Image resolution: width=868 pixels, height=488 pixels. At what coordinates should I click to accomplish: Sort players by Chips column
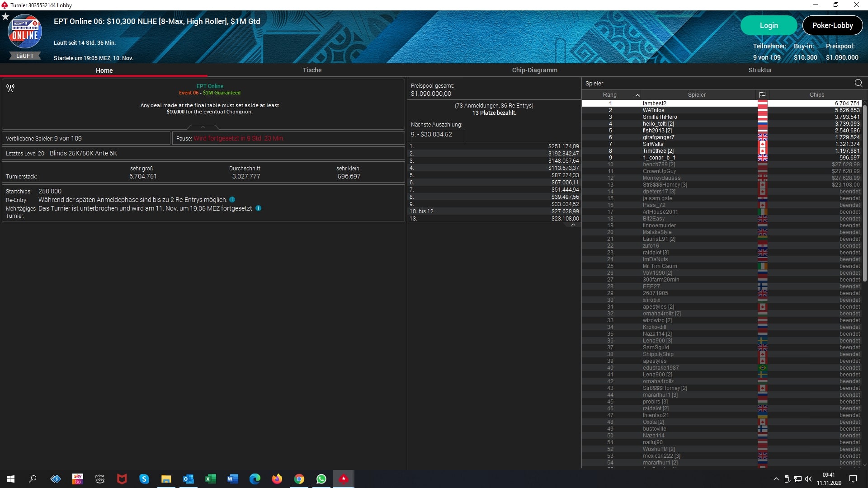(816, 94)
